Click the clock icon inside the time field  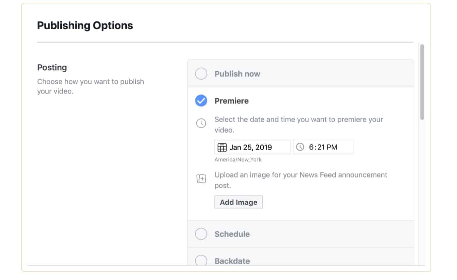[300, 147]
